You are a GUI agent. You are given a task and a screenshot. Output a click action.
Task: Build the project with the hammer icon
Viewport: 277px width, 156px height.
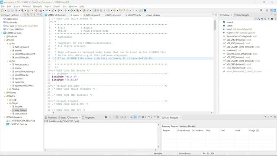click(x=22, y=10)
